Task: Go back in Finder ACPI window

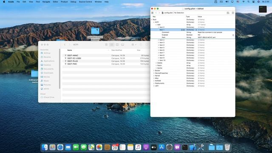Action: [65, 45]
